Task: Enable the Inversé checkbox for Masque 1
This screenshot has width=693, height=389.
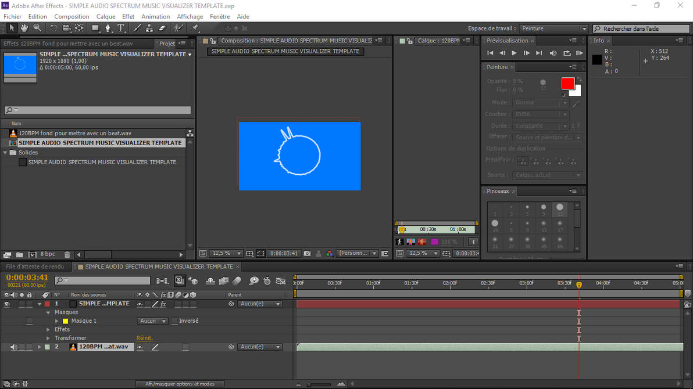Action: 174,320
